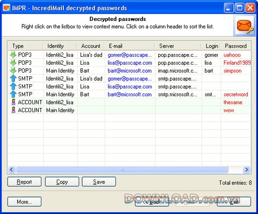Viewport: 258px width, 214px height.
Task: Sort the list by Password column
Action: tap(236, 46)
